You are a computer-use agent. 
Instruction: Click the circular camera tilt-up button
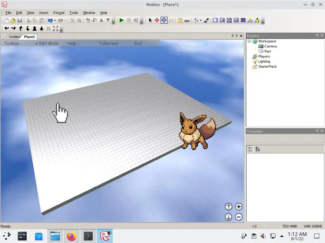pos(229,207)
